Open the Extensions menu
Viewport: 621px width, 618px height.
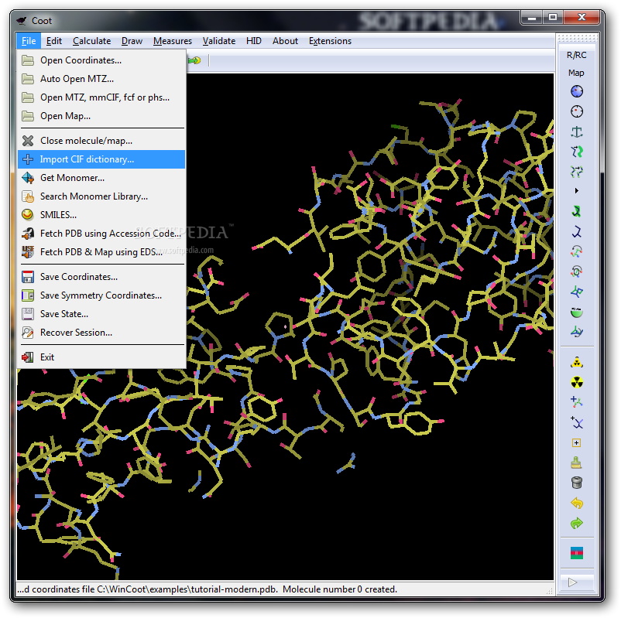[330, 41]
